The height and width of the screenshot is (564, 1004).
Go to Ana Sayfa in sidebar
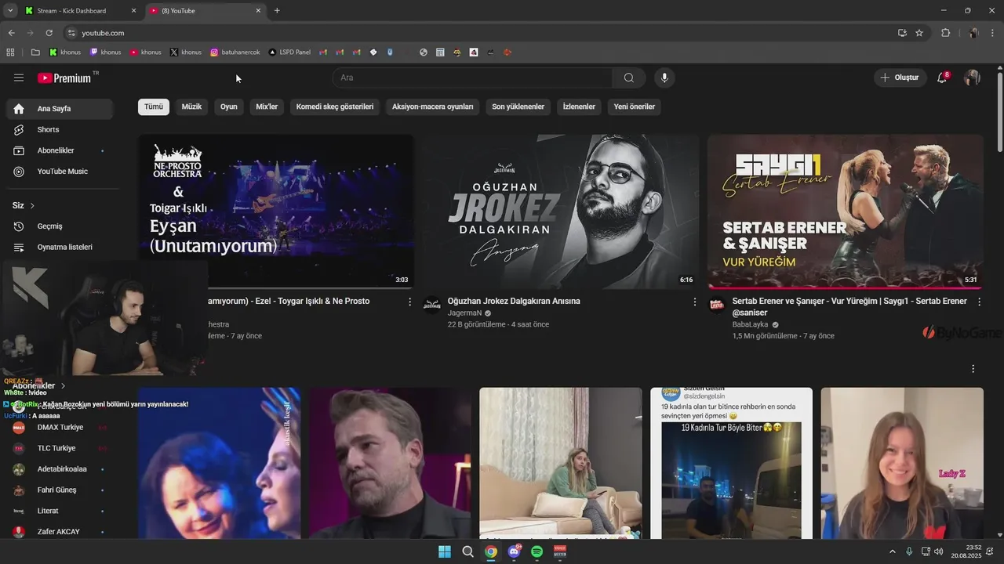pos(60,109)
